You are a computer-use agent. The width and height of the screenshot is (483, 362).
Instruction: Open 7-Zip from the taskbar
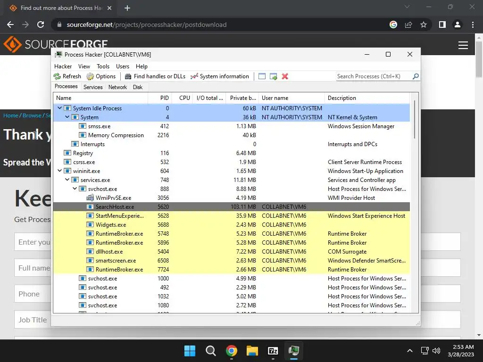click(x=273, y=351)
